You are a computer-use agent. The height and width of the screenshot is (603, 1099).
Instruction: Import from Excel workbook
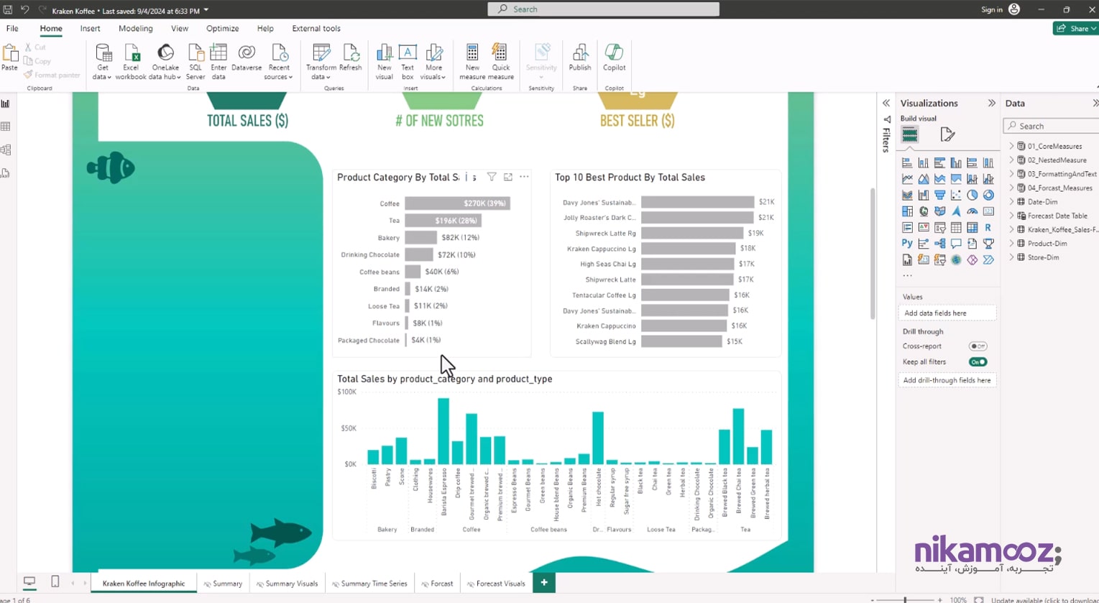click(131, 62)
